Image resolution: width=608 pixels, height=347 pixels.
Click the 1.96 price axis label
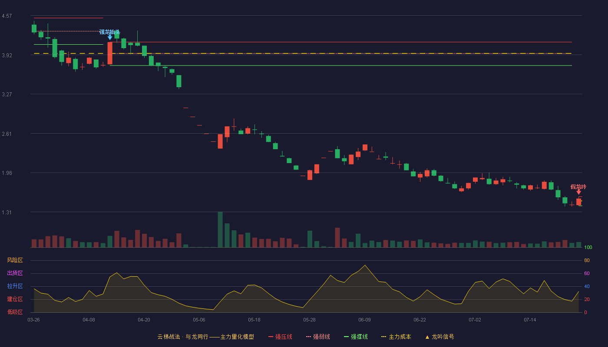point(7,173)
